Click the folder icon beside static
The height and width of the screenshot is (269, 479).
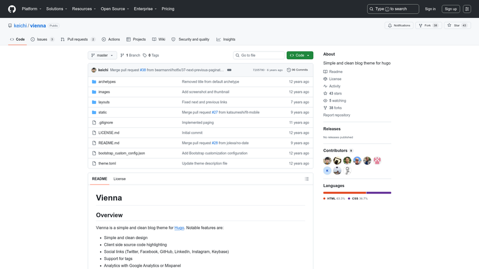[94, 112]
